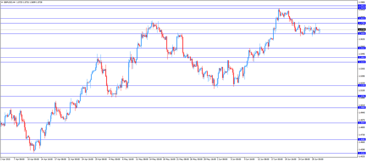Viewport: 366px width, 161px height.
Task: Click the 17 Jun 00:00 time label
Action: pos(277,159)
